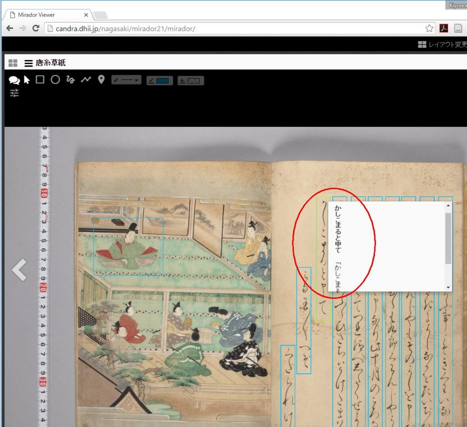Select the pointer cursor tool
The height and width of the screenshot is (427, 467).
27,79
